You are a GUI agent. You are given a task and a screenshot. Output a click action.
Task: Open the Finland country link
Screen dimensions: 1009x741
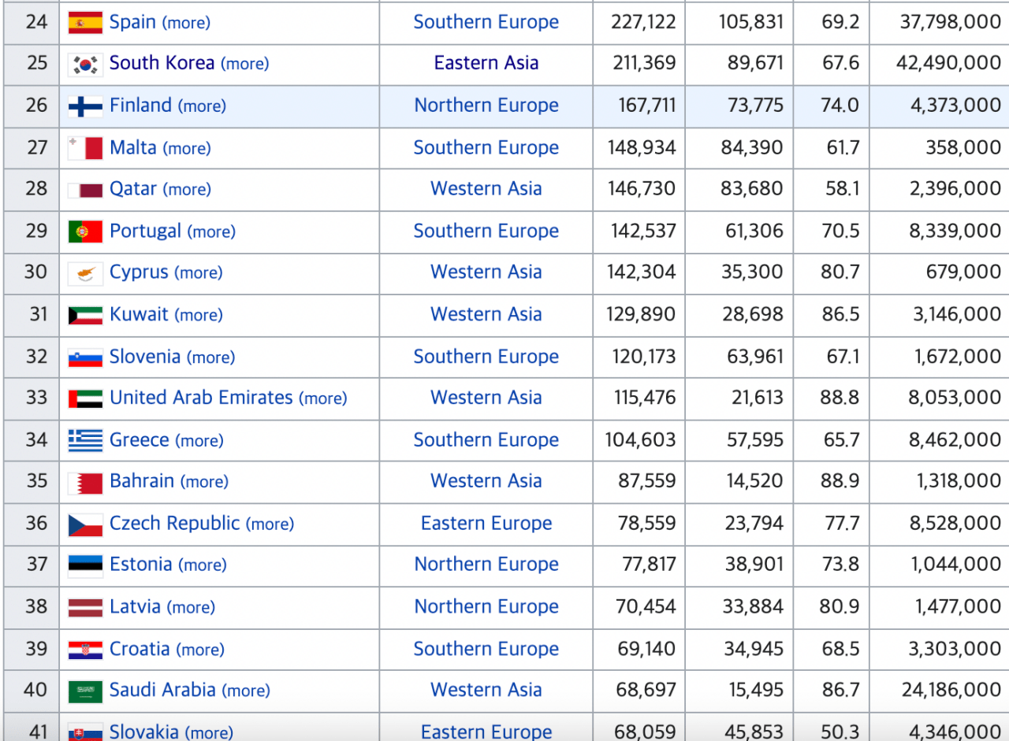[140, 106]
